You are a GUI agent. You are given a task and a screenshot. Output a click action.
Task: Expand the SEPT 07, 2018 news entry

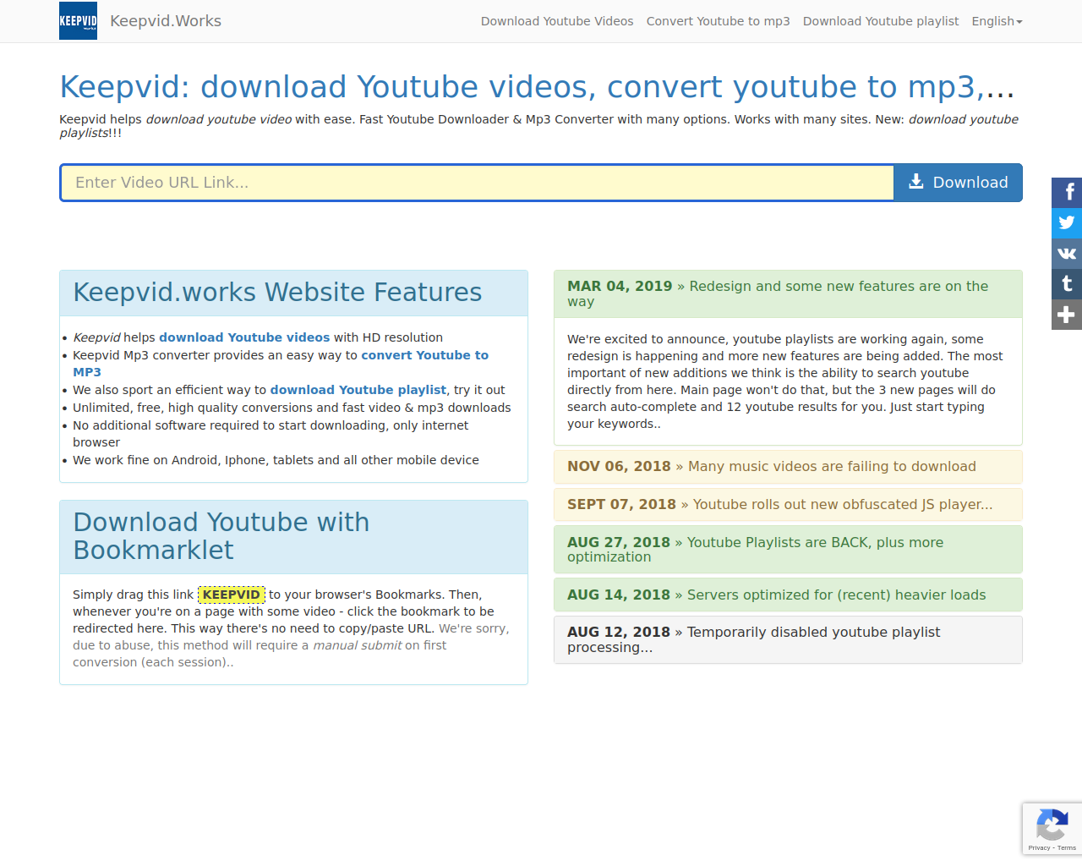point(788,505)
